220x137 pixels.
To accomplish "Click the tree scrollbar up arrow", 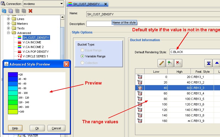I will (62, 17).
